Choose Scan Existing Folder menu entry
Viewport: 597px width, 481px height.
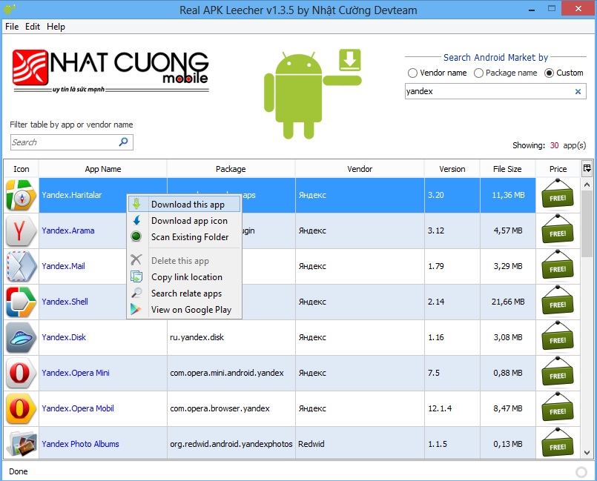tap(184, 236)
